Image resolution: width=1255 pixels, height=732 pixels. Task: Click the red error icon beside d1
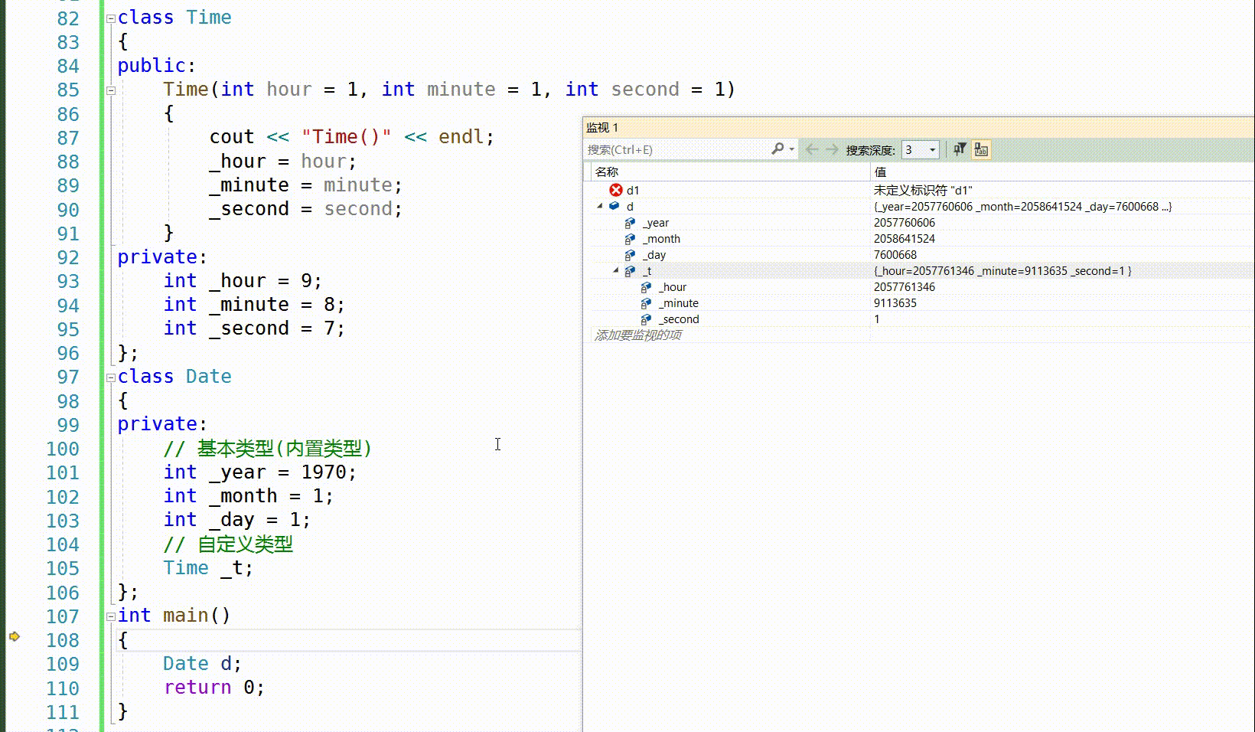click(x=616, y=190)
